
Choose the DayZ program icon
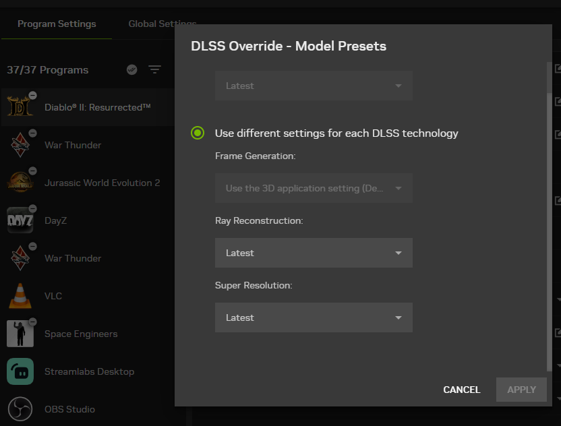point(20,220)
